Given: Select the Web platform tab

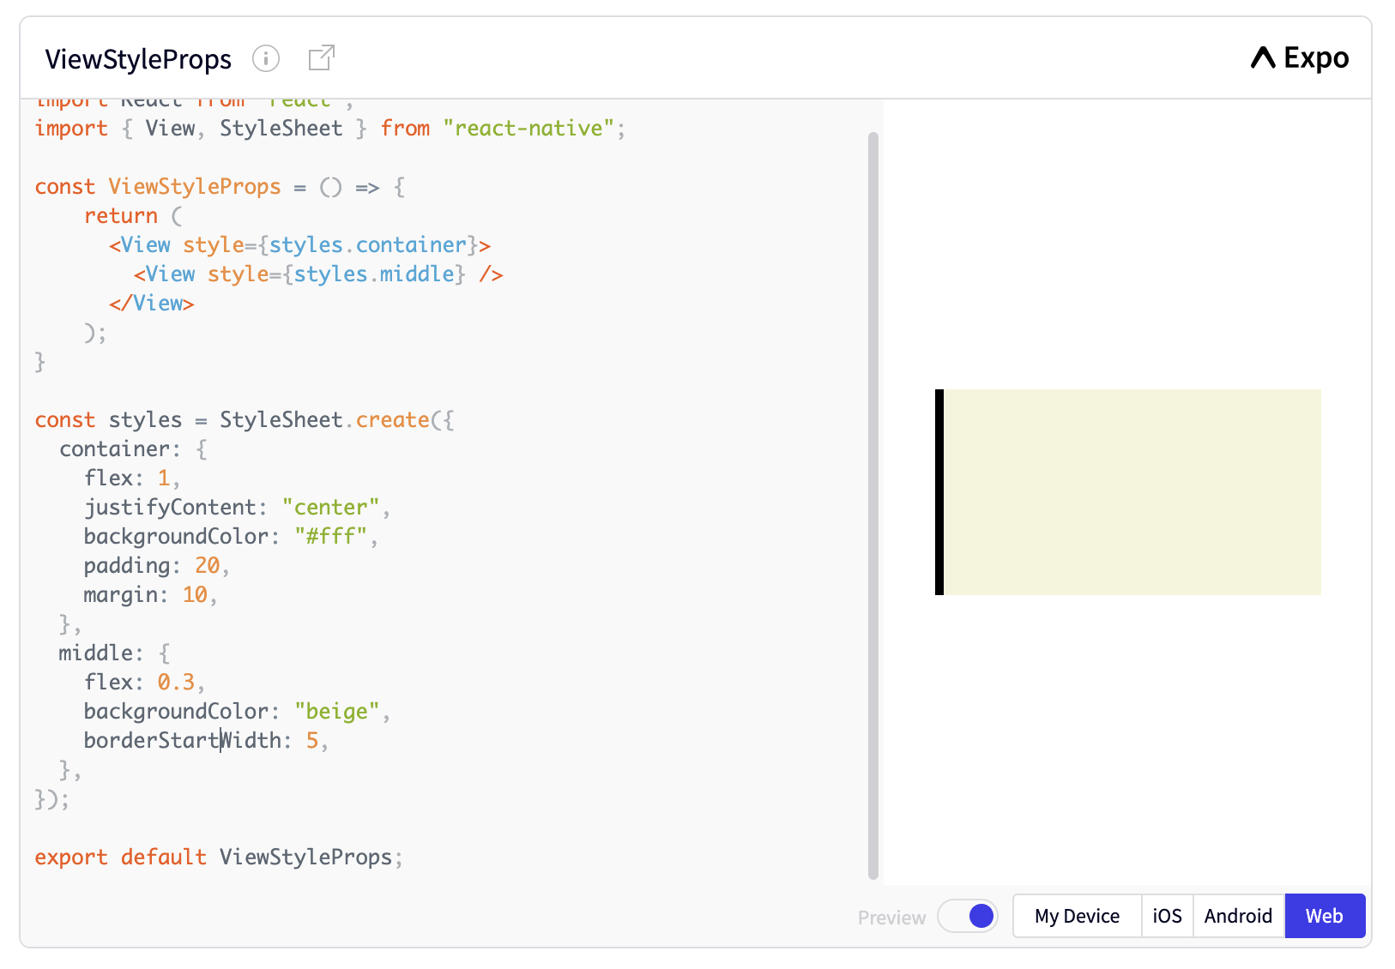Looking at the screenshot, I should click(x=1325, y=916).
